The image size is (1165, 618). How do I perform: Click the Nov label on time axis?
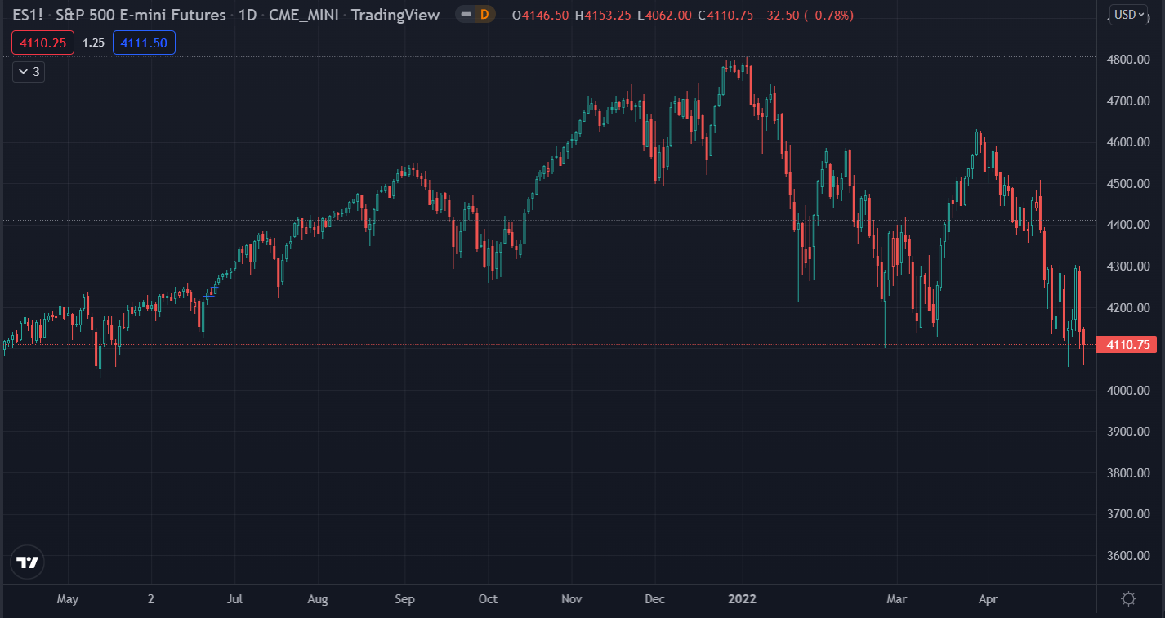tap(572, 599)
